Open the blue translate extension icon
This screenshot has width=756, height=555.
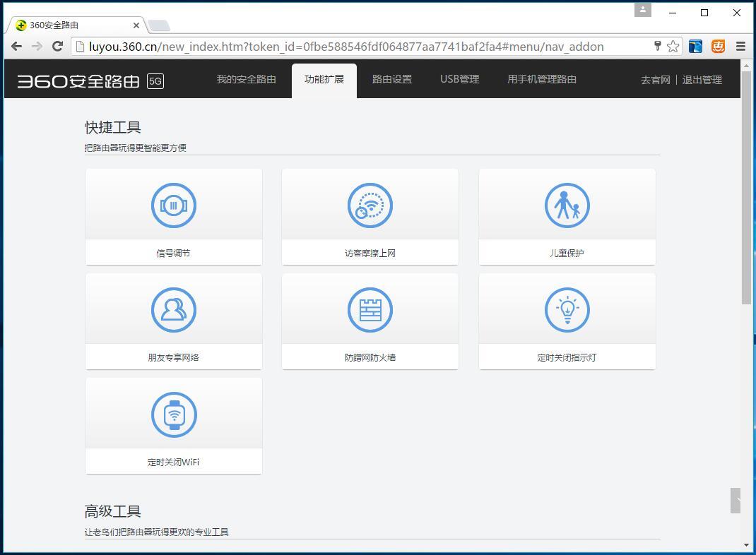(x=695, y=47)
